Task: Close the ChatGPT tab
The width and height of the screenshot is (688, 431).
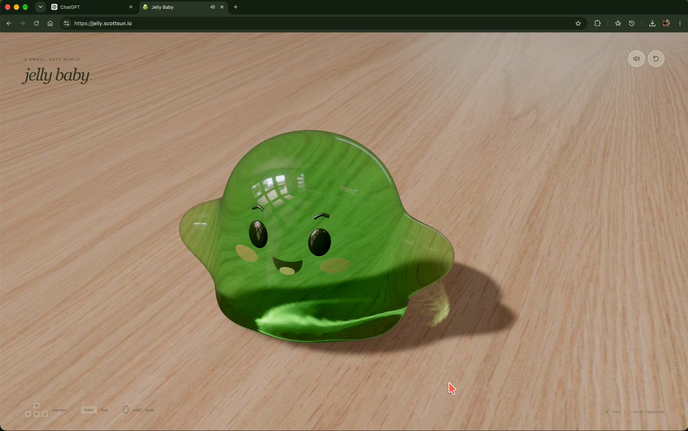Action: click(x=131, y=7)
